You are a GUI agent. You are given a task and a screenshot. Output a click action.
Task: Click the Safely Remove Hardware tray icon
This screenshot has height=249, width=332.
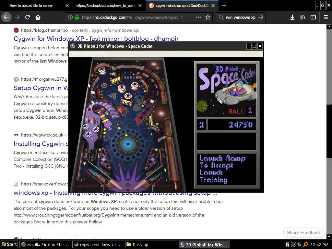point(299,244)
